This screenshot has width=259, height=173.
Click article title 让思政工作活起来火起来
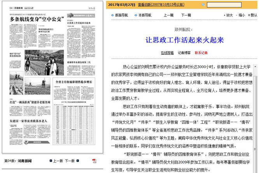184,40
